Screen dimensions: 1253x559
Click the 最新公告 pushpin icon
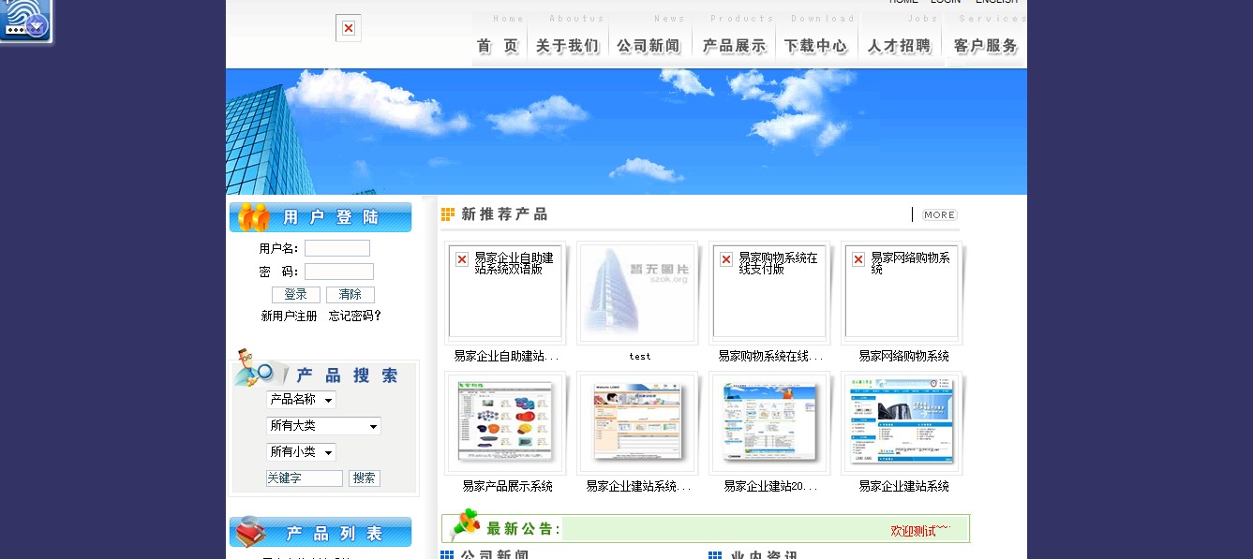466,524
